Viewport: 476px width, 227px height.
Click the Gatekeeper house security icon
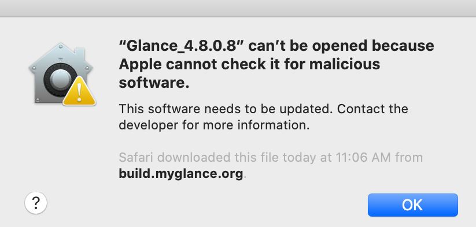pyautogui.click(x=62, y=75)
